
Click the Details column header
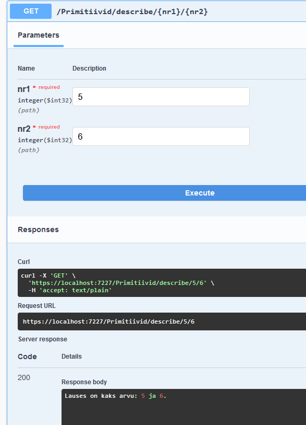[71, 357]
